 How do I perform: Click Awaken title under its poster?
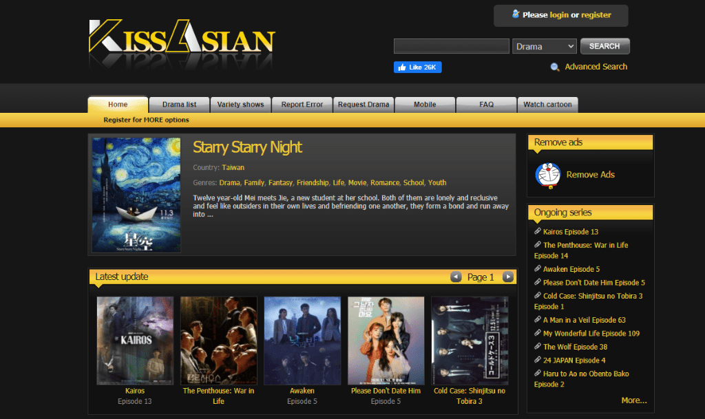[x=302, y=391]
